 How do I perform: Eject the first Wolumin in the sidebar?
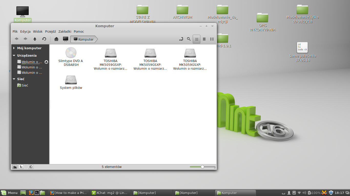46,62
